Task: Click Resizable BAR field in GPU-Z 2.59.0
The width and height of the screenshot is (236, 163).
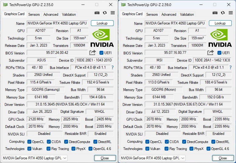Action: [219, 133]
